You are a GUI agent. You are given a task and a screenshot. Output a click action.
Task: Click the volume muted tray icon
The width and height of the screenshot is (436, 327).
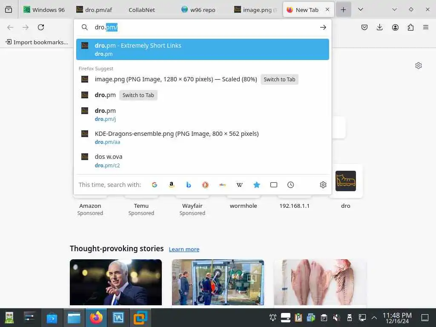point(336,318)
